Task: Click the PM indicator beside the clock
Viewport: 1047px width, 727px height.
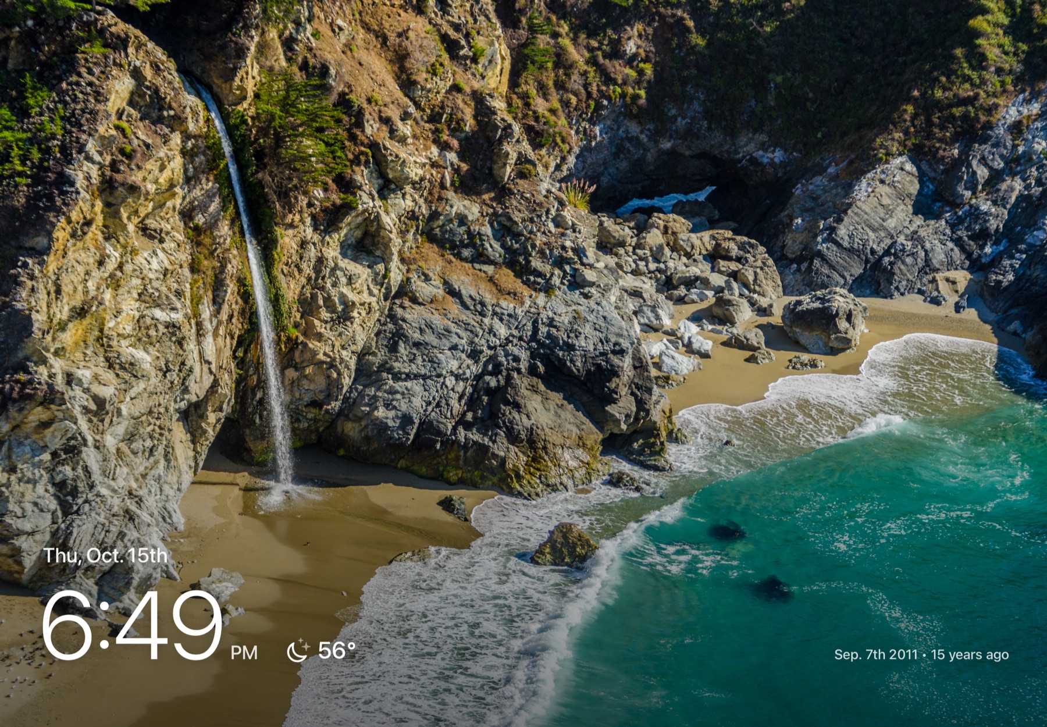Action: 244,653
